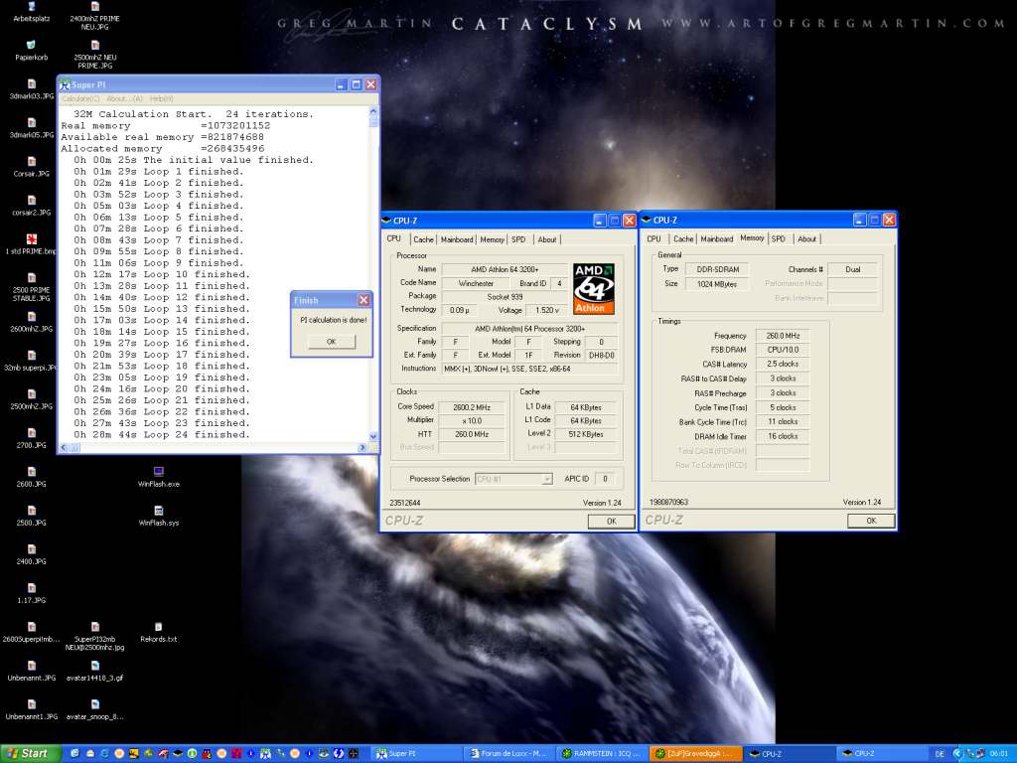
Task: Switch to SPD tab in CPU-Z processor window
Action: click(x=518, y=239)
